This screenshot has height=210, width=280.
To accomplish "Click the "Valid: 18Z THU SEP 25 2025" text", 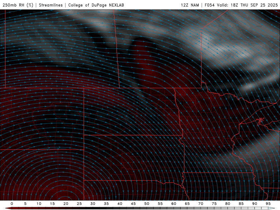I will pyautogui.click(x=247, y=5).
